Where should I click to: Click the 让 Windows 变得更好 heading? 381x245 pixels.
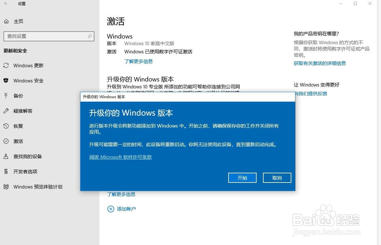pyautogui.click(x=316, y=85)
